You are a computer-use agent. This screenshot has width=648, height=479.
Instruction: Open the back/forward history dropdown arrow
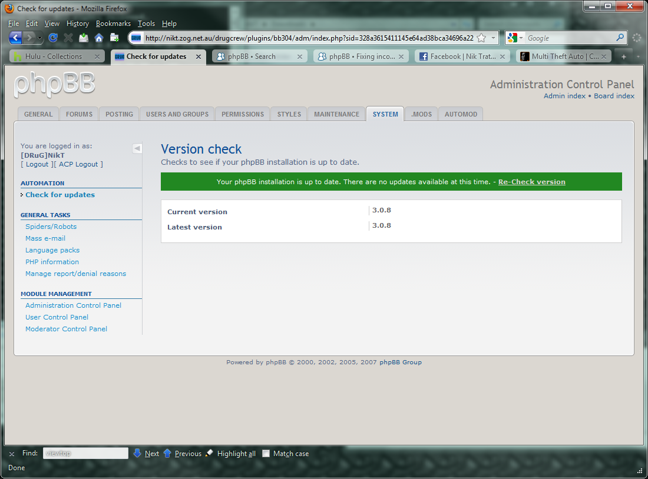(x=40, y=38)
